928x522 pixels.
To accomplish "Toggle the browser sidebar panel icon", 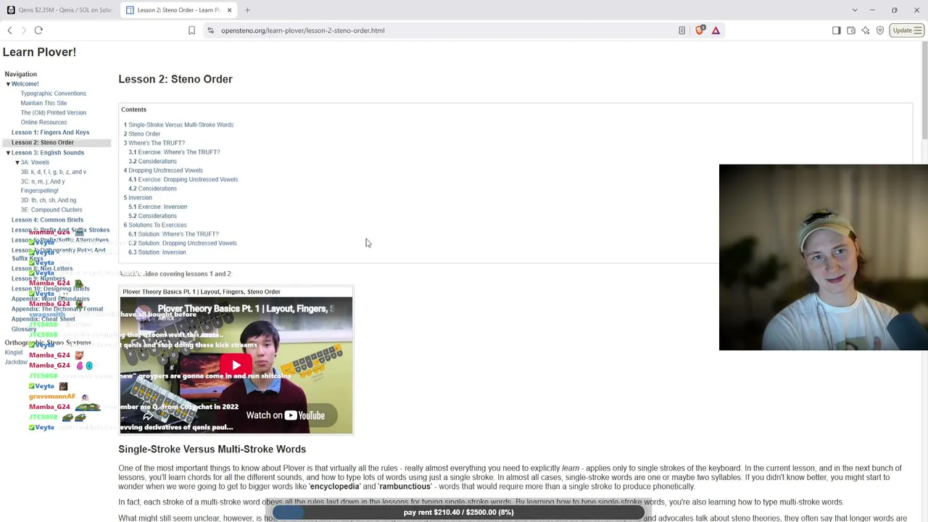I will coord(836,30).
